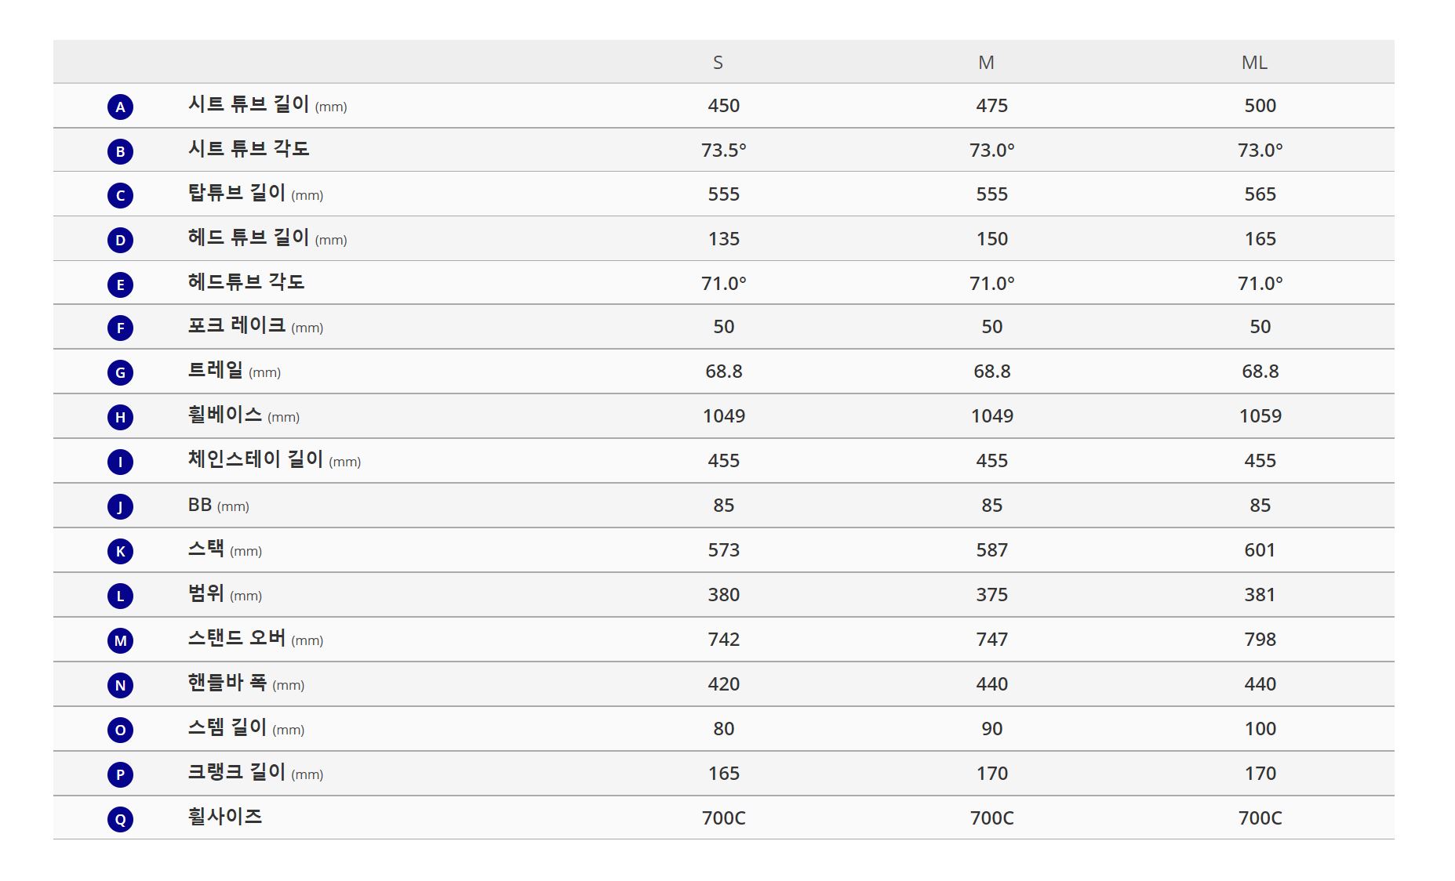Viewport: 1455px width, 881px height.
Task: Click the 73.5° seat tube angle value
Action: pos(723,150)
